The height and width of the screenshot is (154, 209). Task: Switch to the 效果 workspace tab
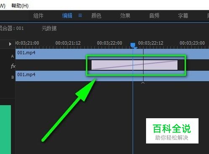125,16
